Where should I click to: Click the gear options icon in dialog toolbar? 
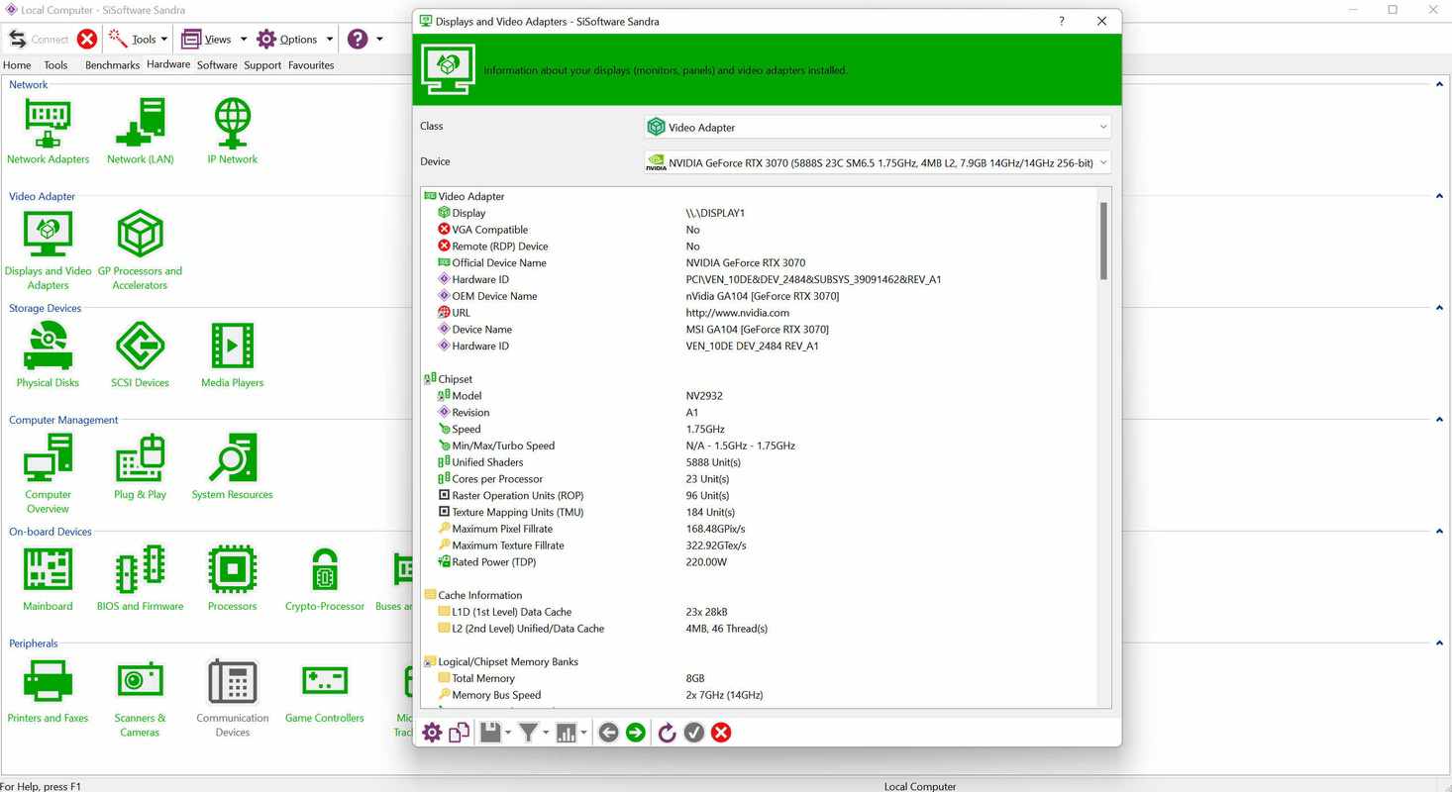[x=431, y=733]
